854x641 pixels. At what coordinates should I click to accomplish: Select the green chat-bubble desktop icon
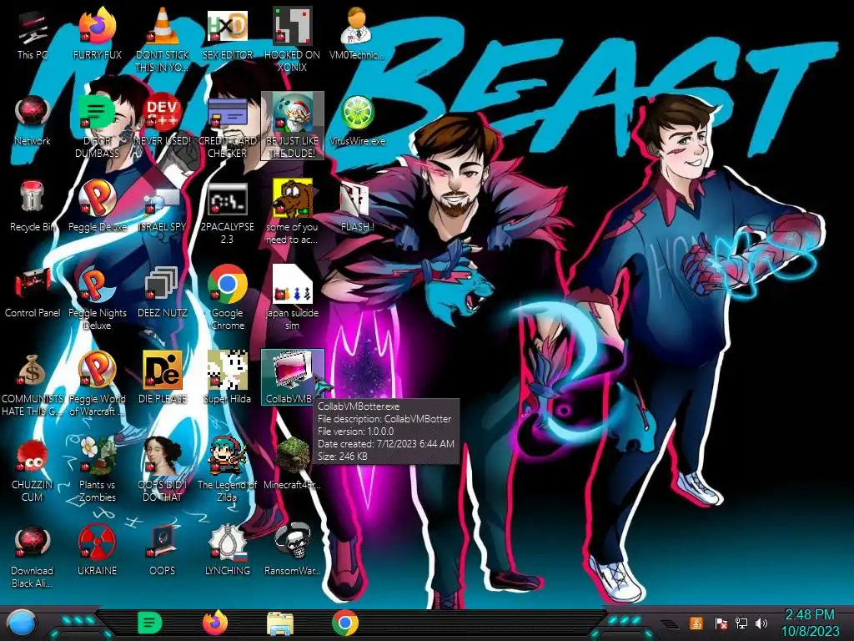click(x=97, y=127)
